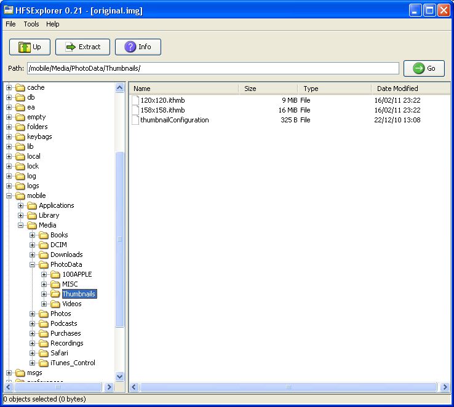The width and height of the screenshot is (454, 407).
Task: Select the Videos folder icon
Action: pyautogui.click(x=55, y=304)
